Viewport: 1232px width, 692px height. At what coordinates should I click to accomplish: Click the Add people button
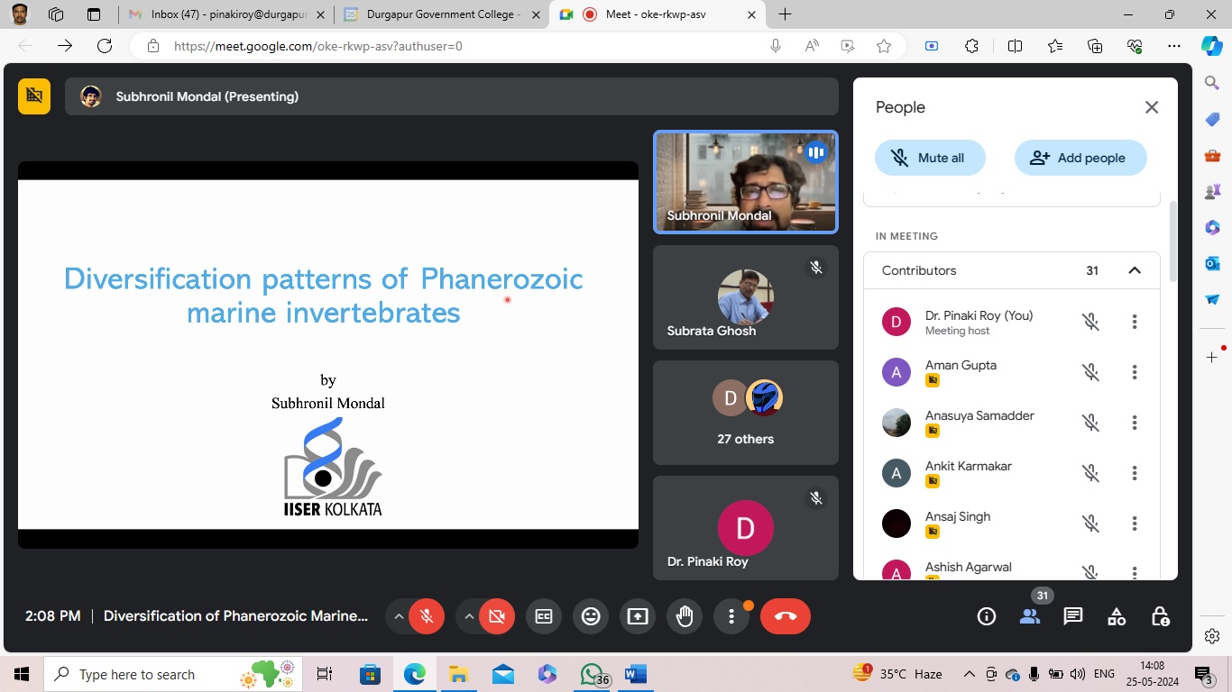[x=1080, y=158]
